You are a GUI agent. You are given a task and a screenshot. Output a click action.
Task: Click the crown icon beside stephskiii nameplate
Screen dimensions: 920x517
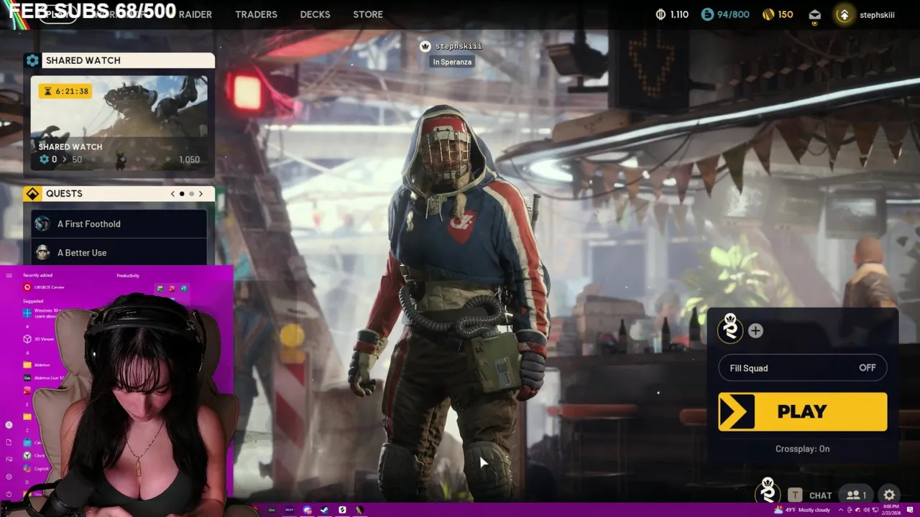tap(425, 46)
